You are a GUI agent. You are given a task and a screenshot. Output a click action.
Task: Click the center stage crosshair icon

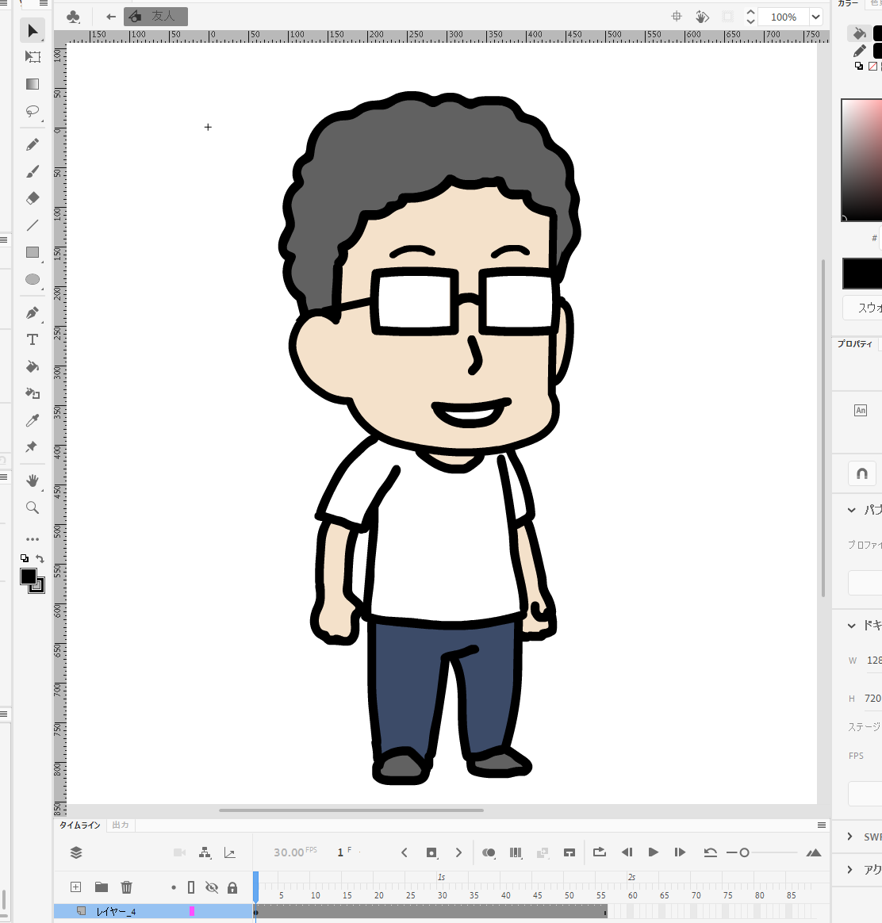(677, 17)
